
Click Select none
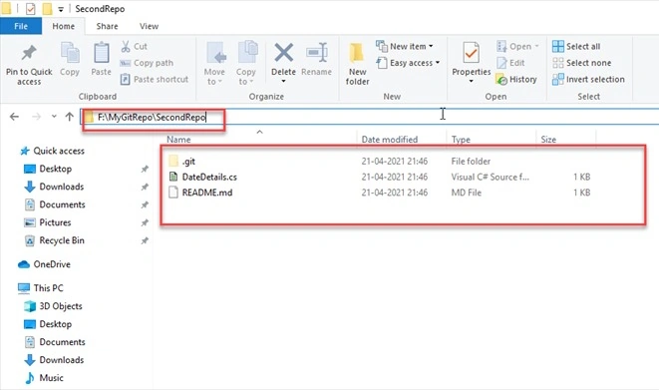(581, 63)
